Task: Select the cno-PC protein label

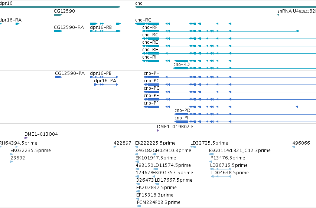Action: tap(152, 88)
